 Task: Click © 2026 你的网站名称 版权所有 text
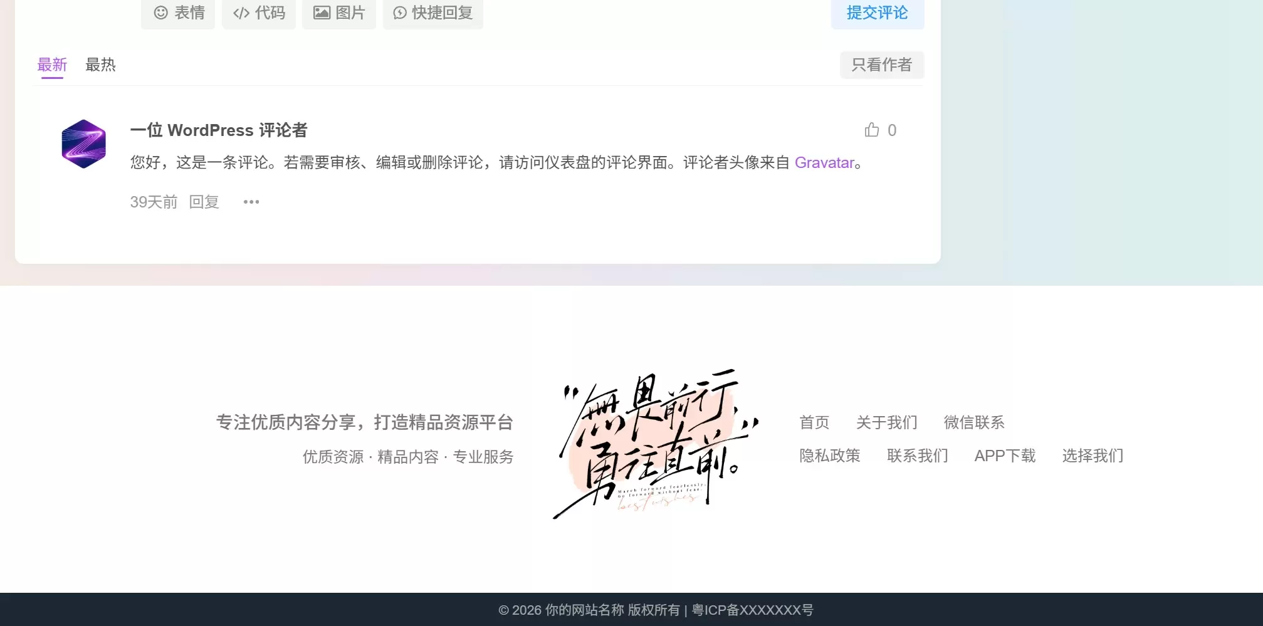589,610
